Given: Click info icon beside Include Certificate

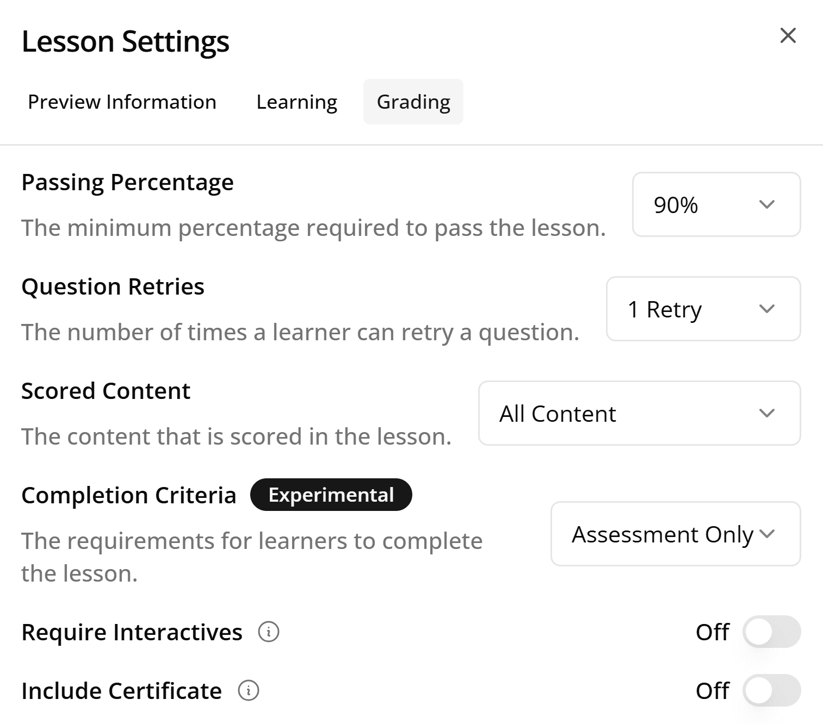Looking at the screenshot, I should coord(249,691).
